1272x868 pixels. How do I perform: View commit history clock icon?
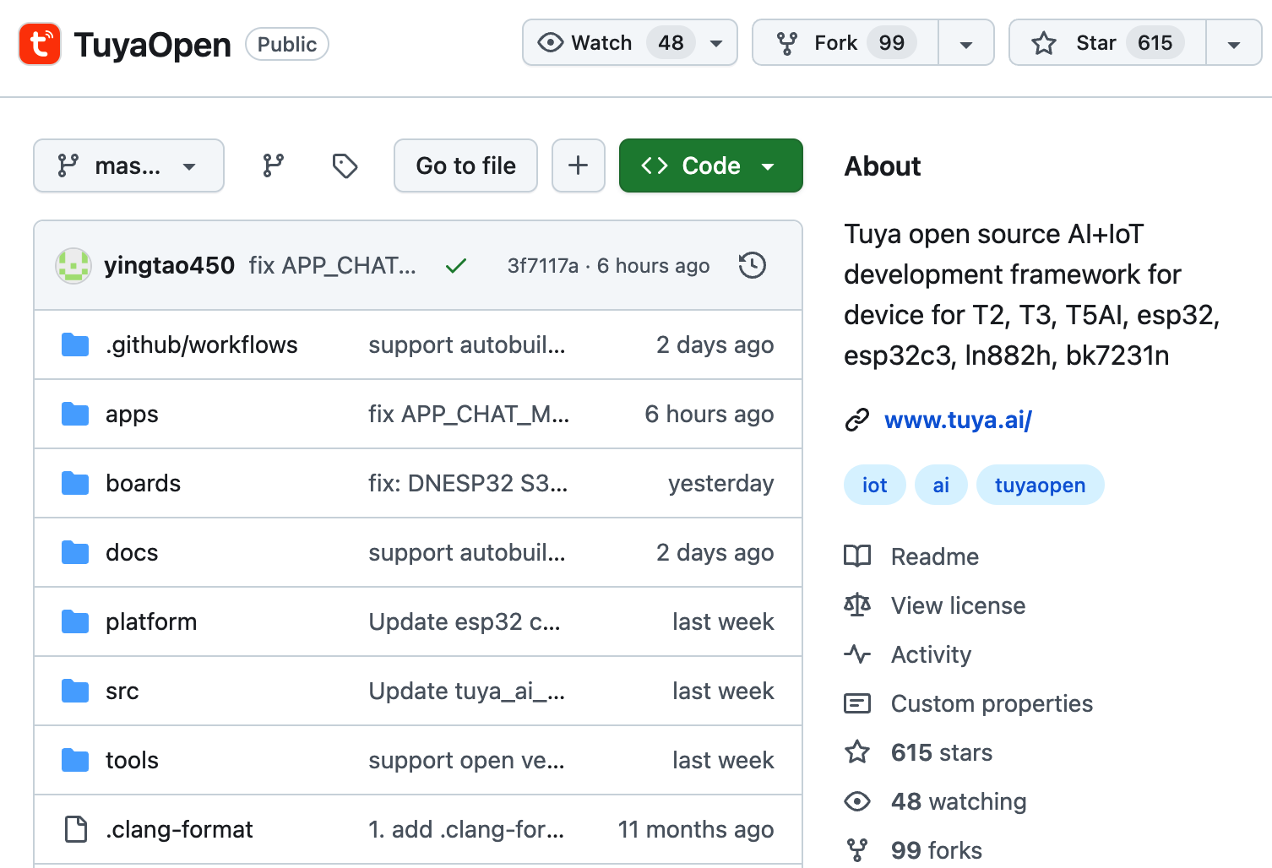[x=752, y=265]
